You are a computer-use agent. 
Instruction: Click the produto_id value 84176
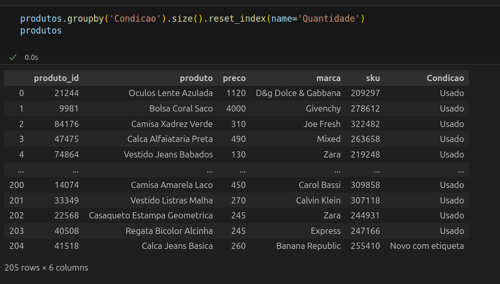click(x=67, y=124)
